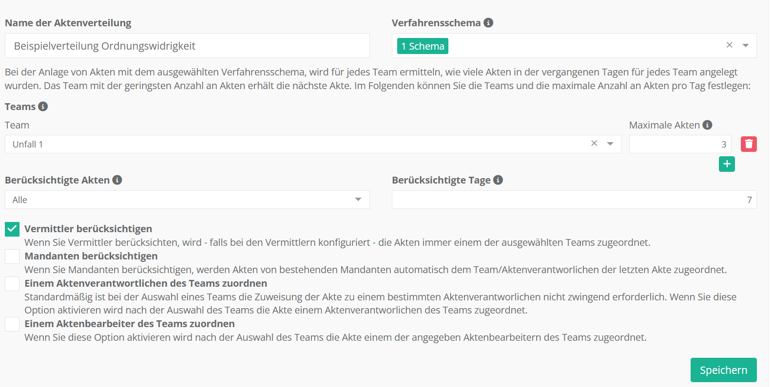
Task: Click the Berücksichtigte Tage number field
Action: (574, 200)
